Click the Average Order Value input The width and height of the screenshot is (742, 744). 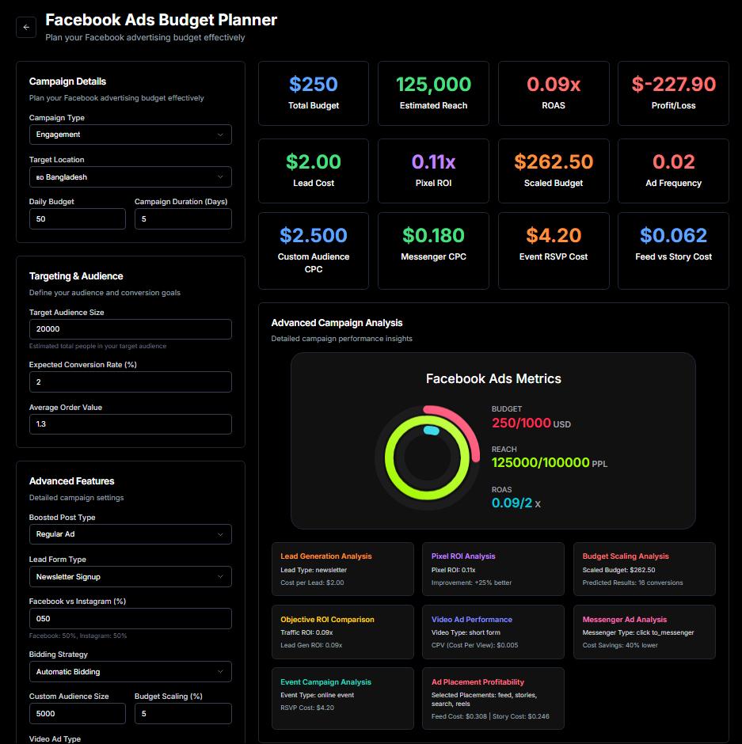click(x=130, y=424)
